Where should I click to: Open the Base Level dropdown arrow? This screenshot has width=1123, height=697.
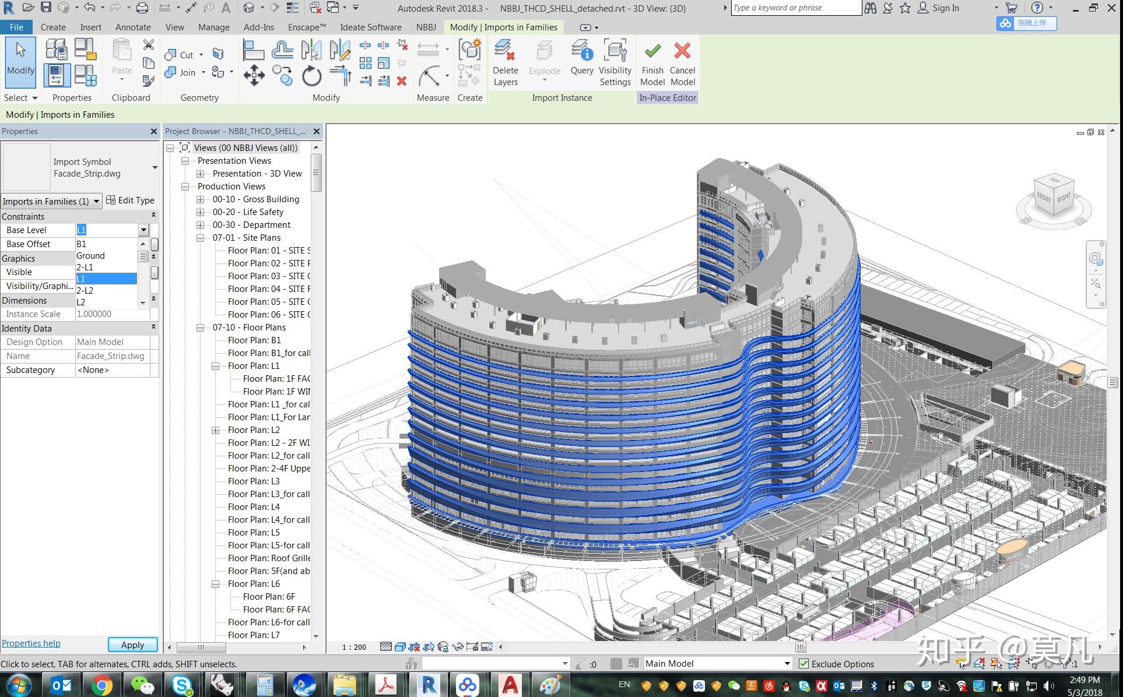coord(143,230)
